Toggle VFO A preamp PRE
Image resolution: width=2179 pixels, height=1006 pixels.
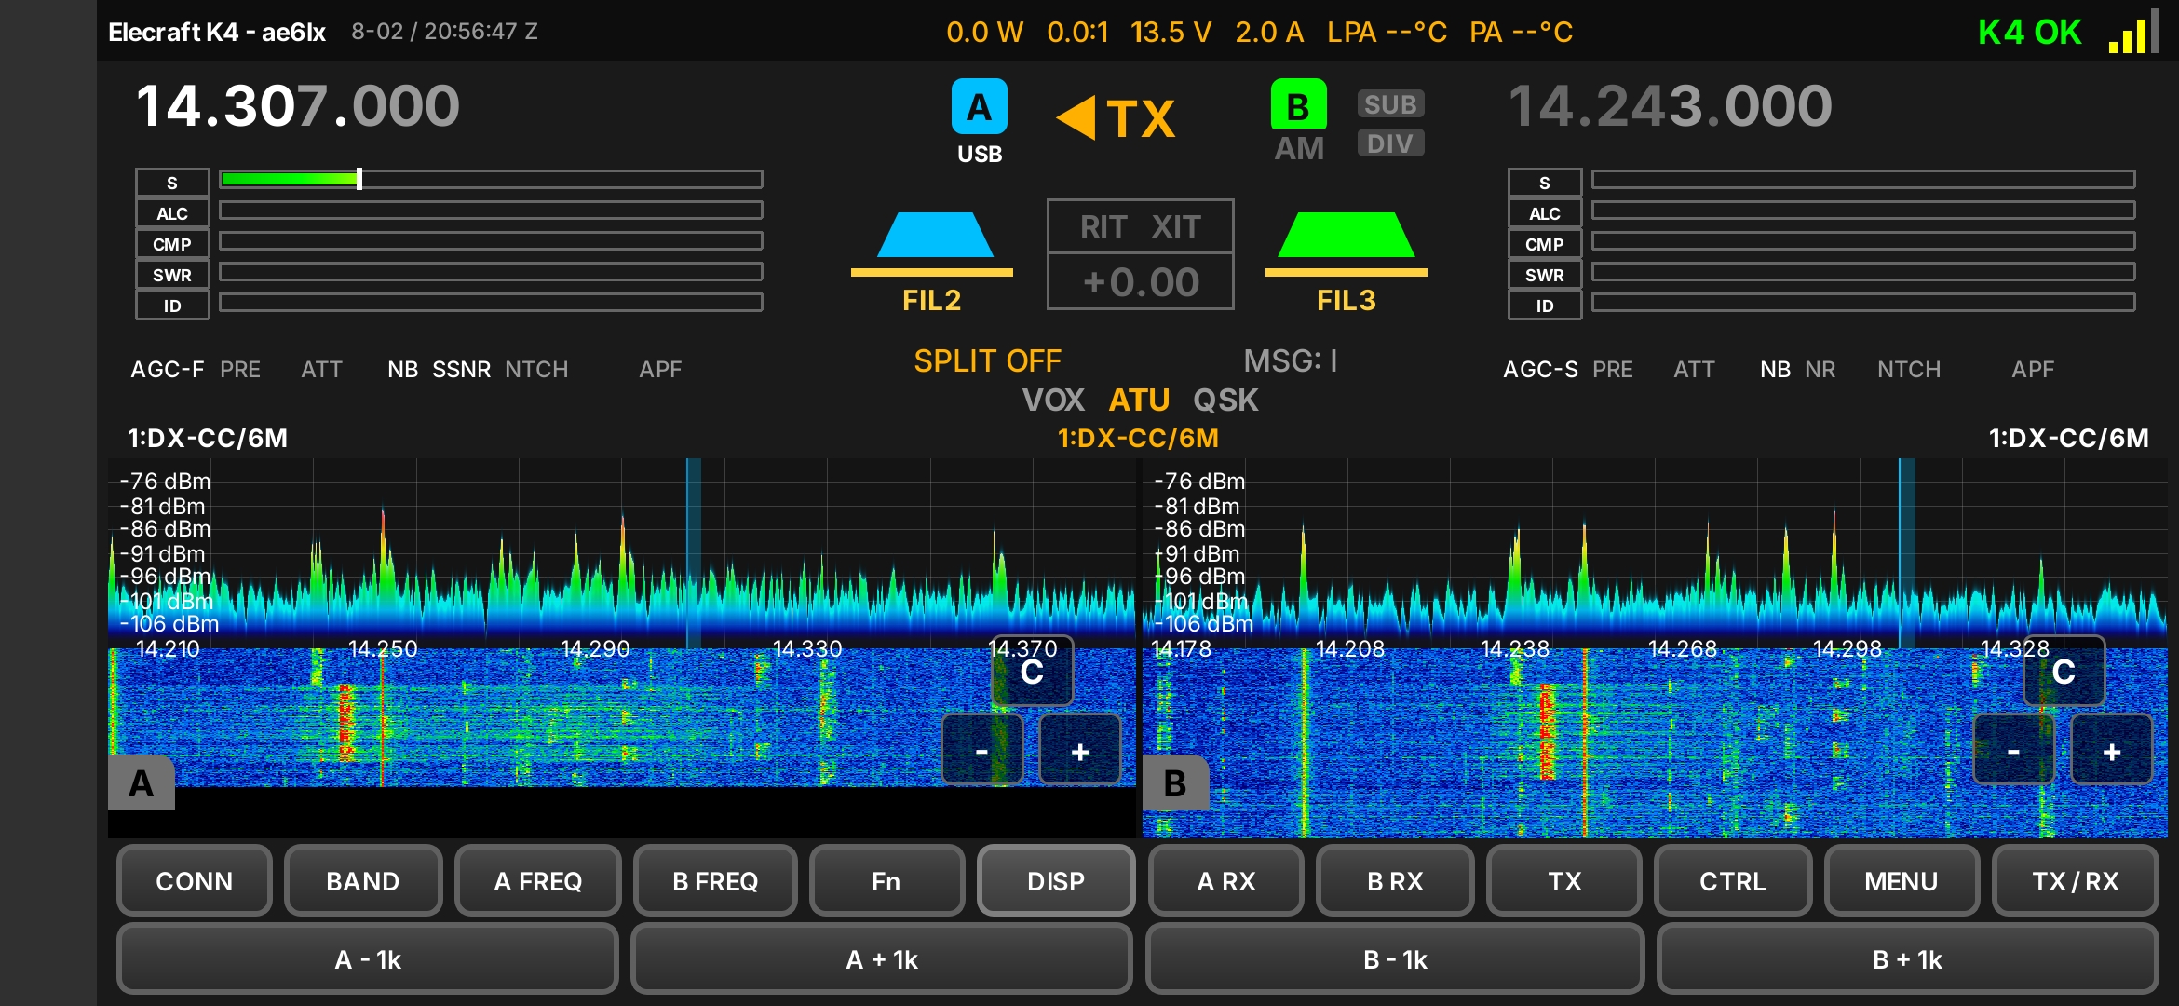coord(240,370)
